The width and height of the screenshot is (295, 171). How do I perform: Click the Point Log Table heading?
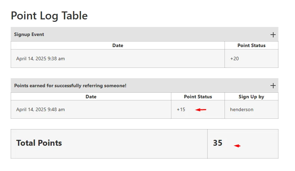point(49,16)
